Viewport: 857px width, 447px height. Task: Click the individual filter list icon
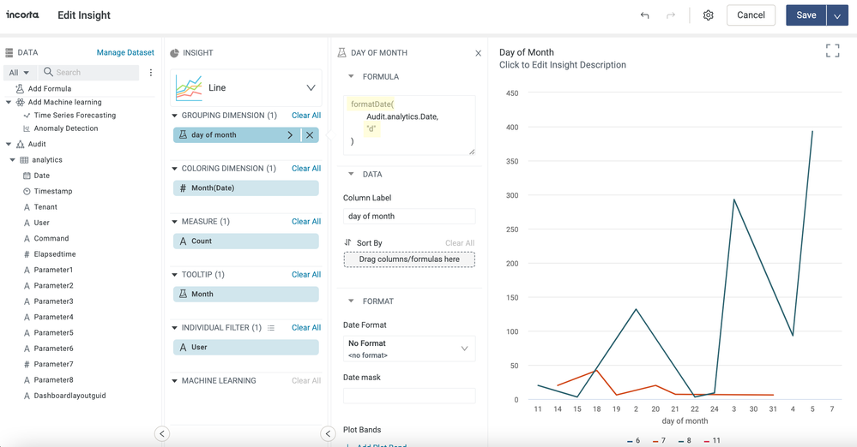click(x=271, y=328)
